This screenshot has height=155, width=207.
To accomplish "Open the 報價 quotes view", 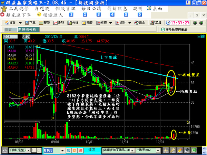I will coord(45,23).
